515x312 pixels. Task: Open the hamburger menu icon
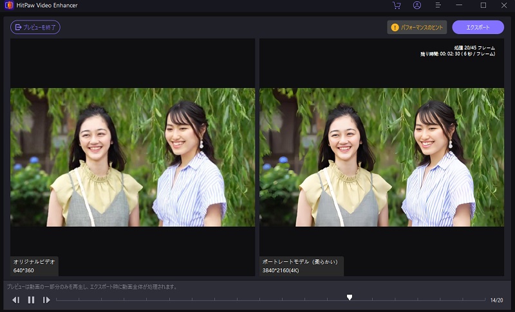tap(438, 5)
